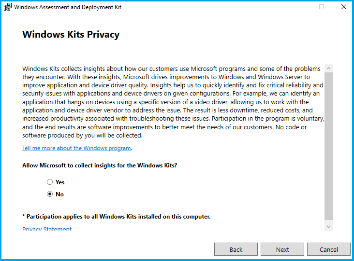354x261 pixels.
Task: Click the Windows Kit setup icon in title bar
Action: [8, 7]
